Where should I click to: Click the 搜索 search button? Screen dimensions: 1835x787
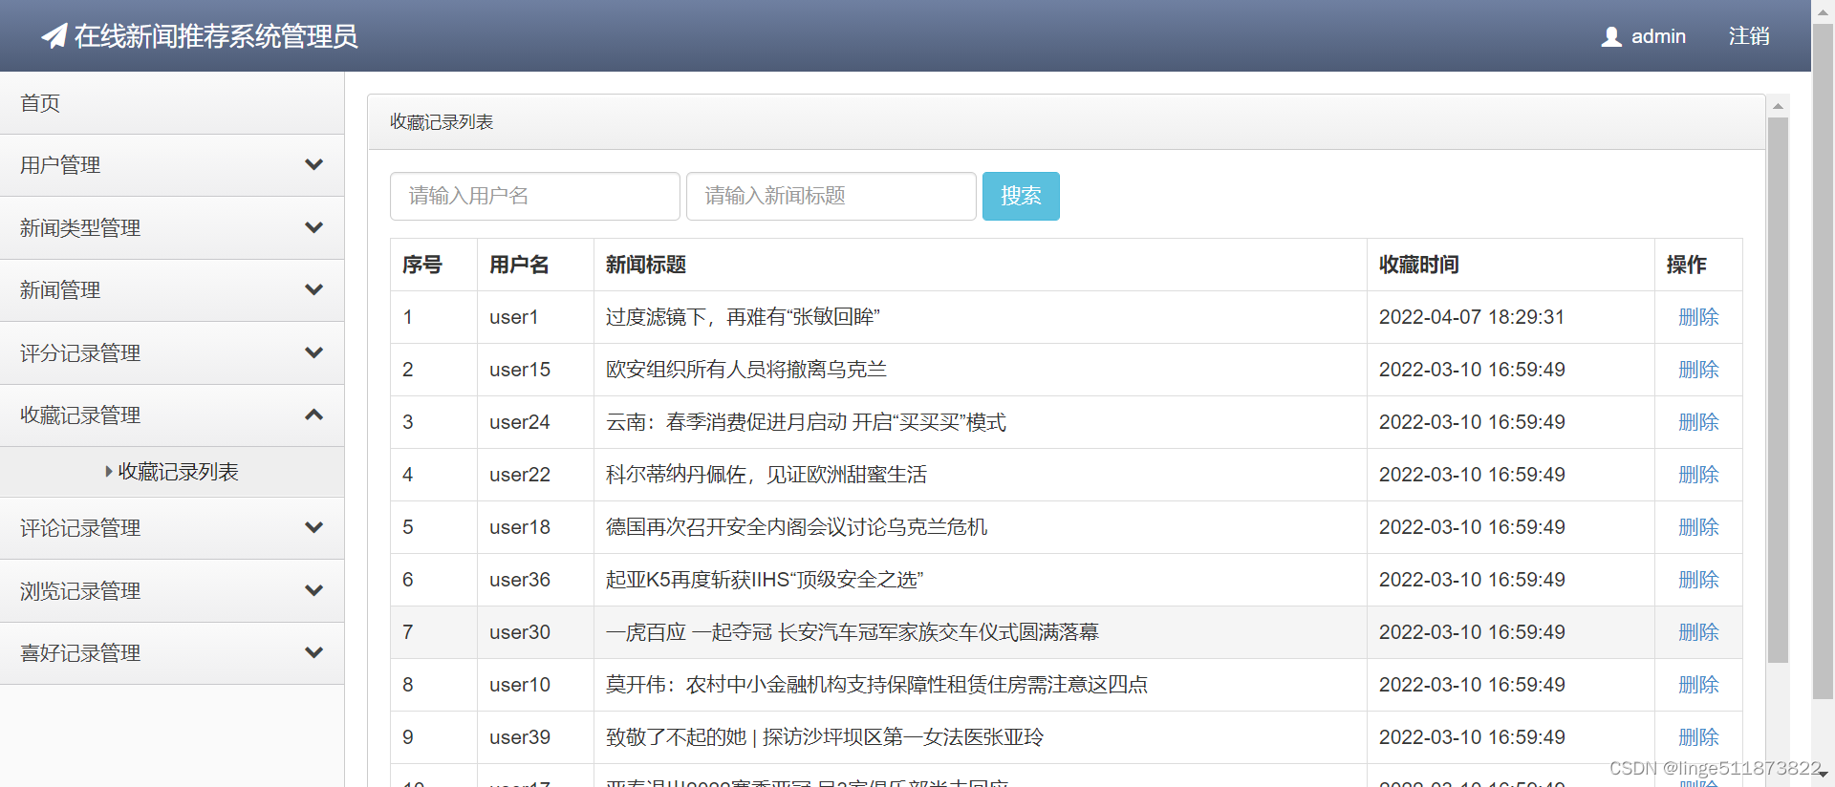[1021, 196]
